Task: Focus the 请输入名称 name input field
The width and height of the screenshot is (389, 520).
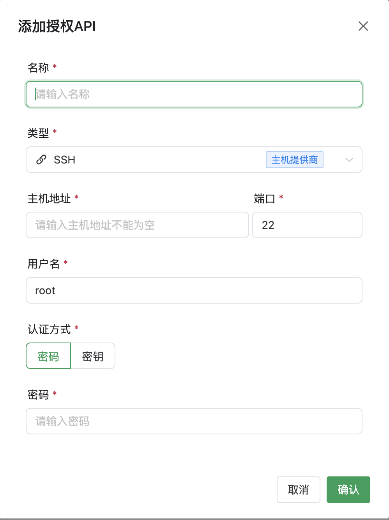Action: pos(194,94)
